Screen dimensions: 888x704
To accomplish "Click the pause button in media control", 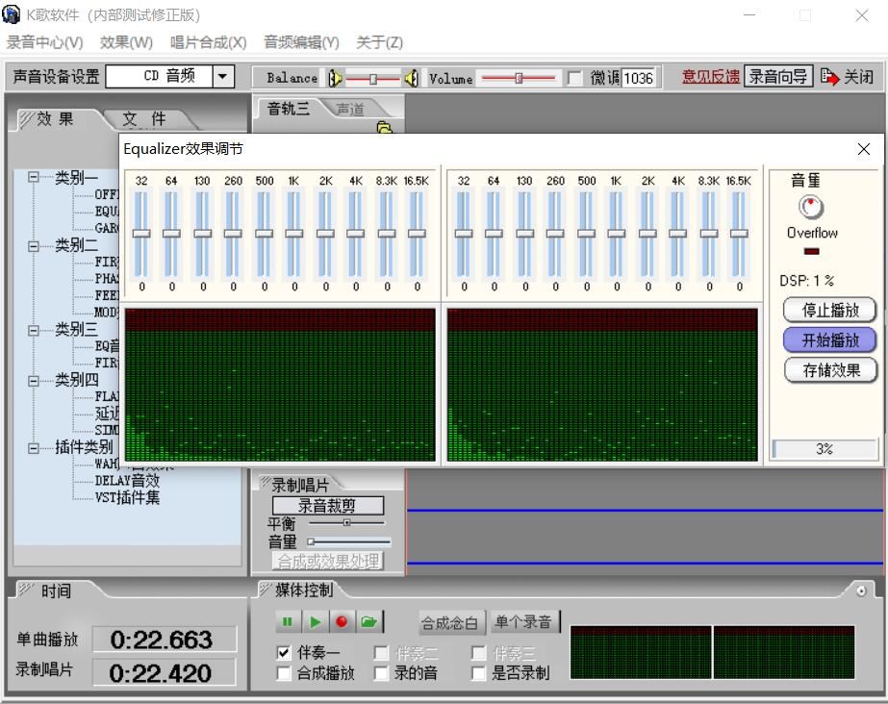I will click(x=287, y=622).
